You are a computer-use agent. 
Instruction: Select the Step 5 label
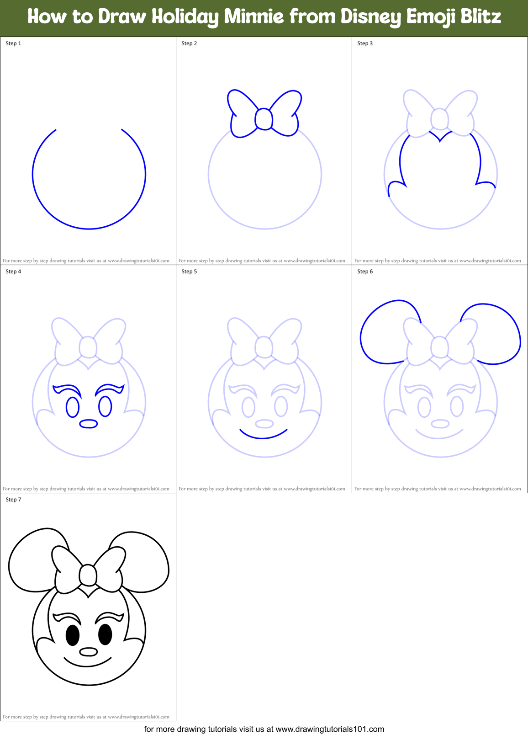(x=189, y=272)
